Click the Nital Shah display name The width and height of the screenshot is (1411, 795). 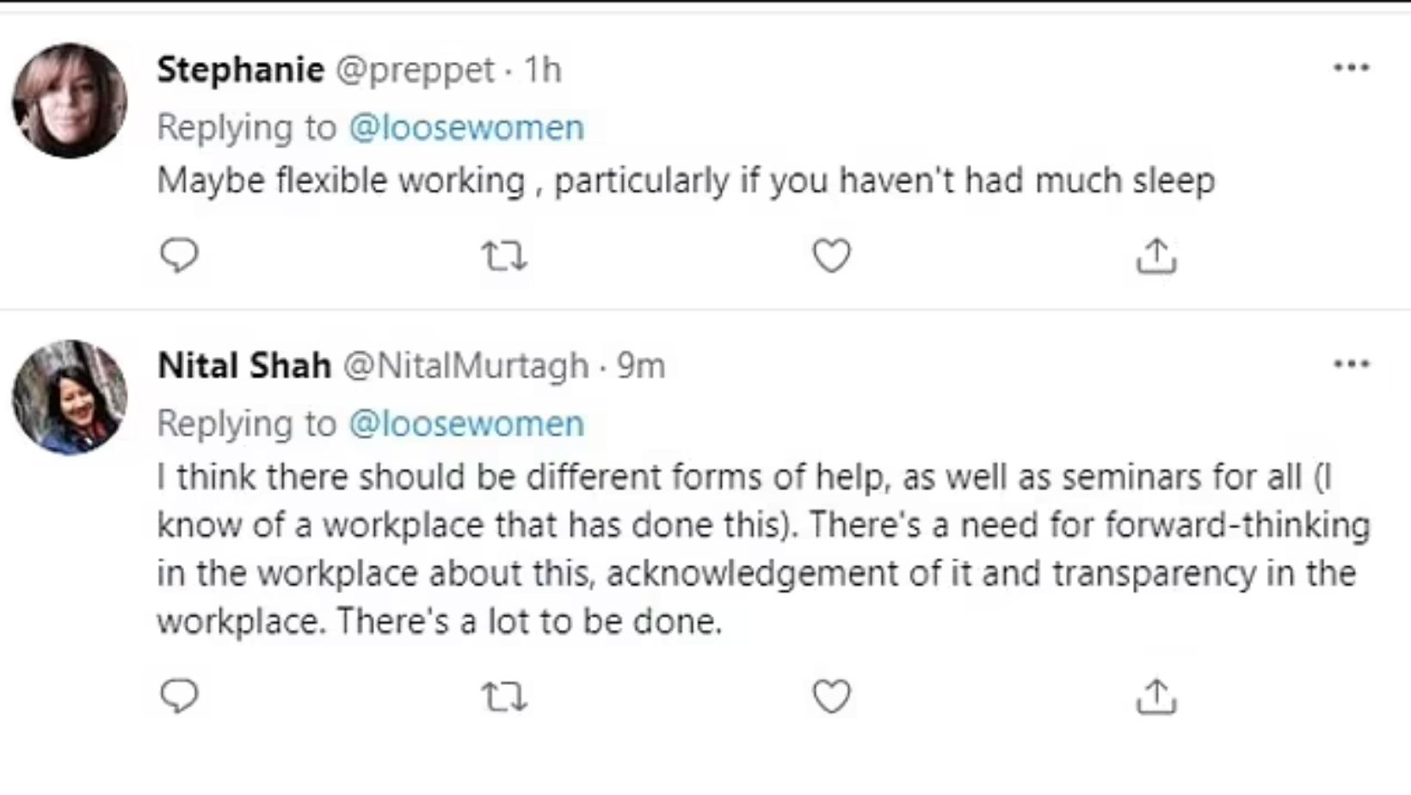coord(244,366)
